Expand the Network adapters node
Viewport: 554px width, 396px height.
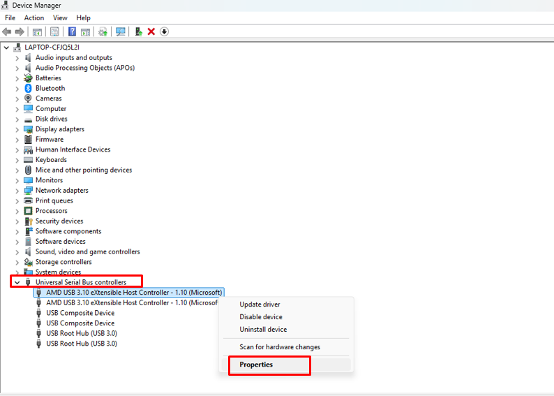pyautogui.click(x=17, y=191)
